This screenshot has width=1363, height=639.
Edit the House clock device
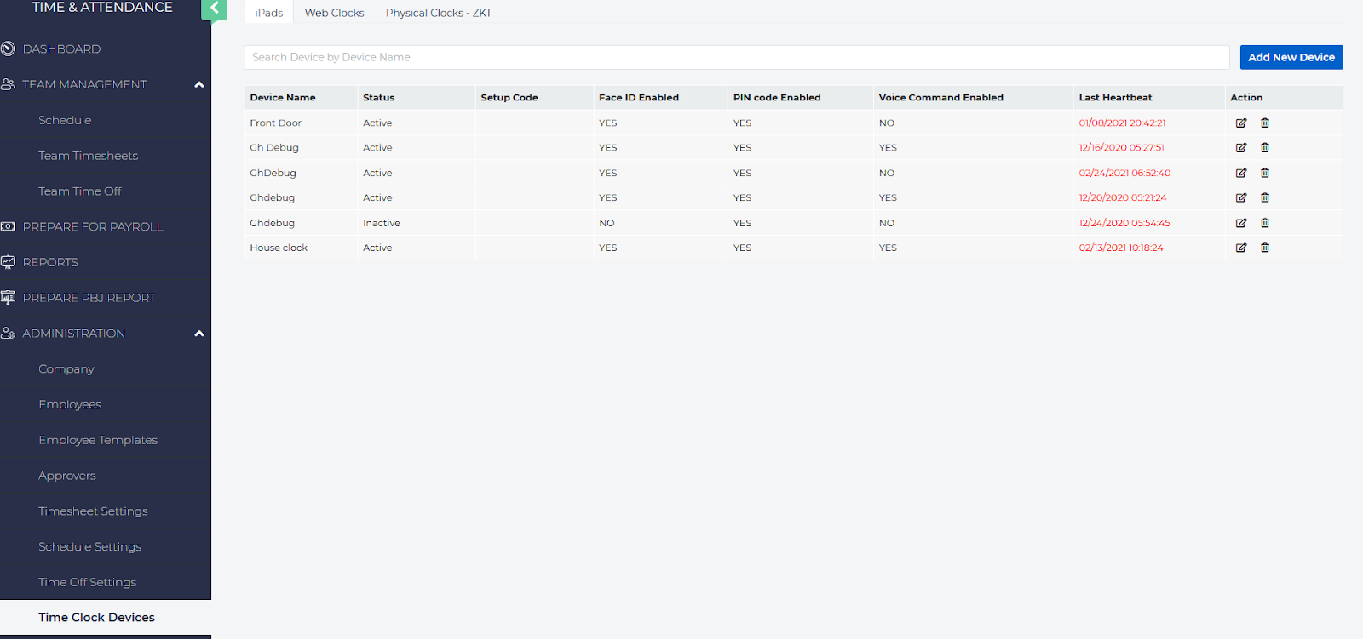1241,248
